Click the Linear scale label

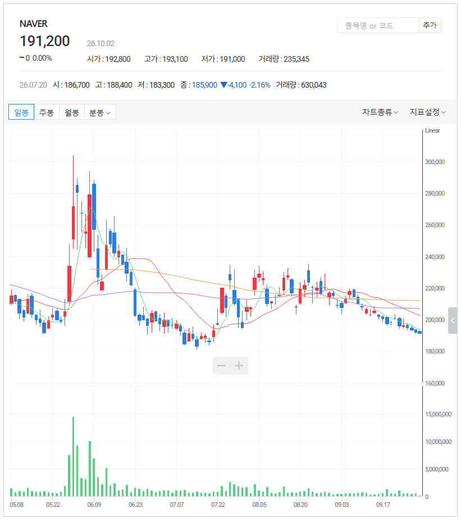click(x=432, y=130)
